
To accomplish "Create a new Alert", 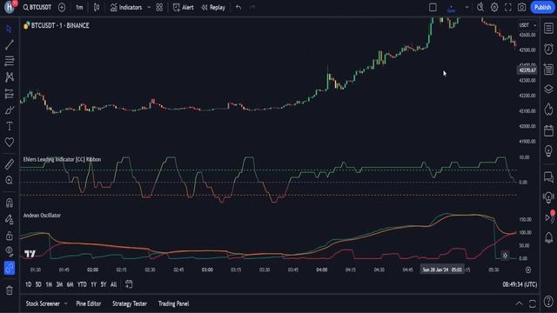I will [184, 8].
